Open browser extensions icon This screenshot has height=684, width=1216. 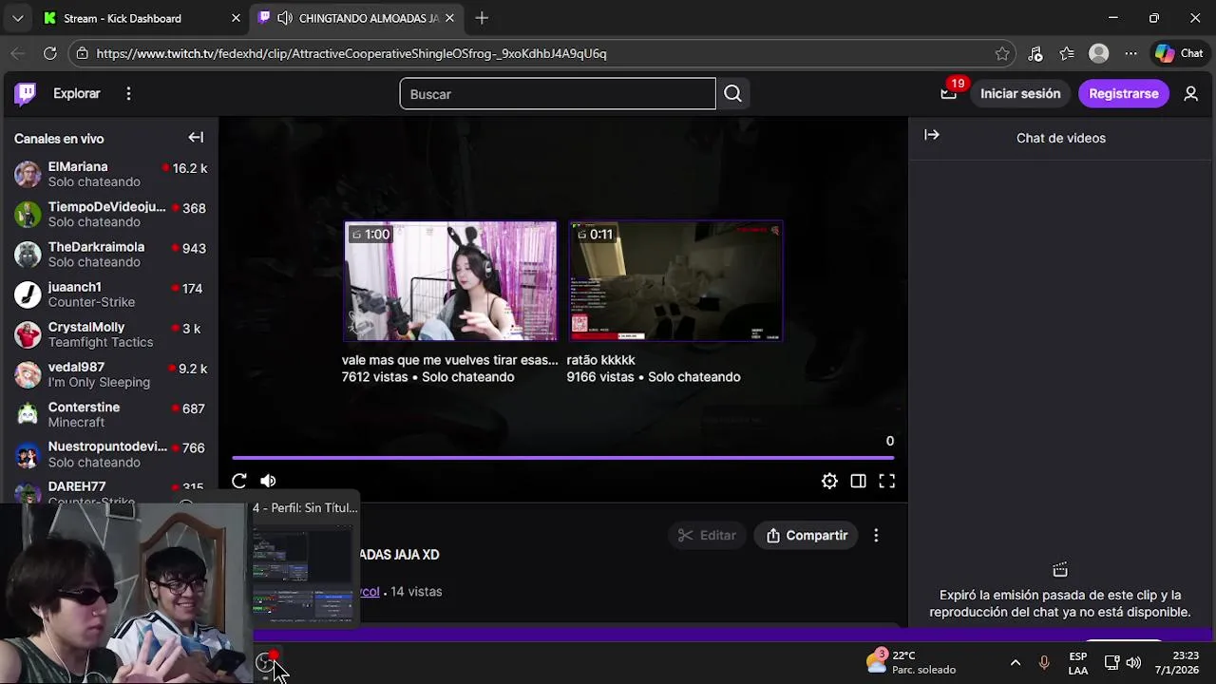click(x=1035, y=53)
